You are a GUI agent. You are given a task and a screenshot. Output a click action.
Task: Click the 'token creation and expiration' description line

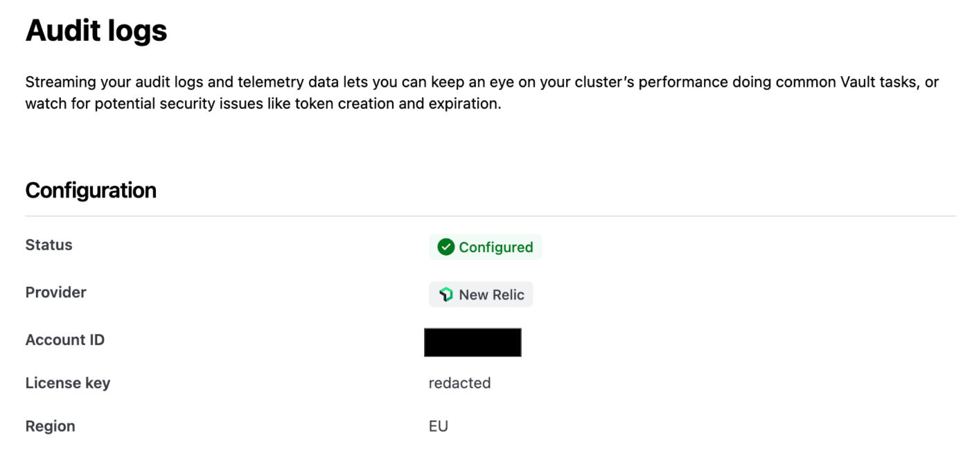263,105
